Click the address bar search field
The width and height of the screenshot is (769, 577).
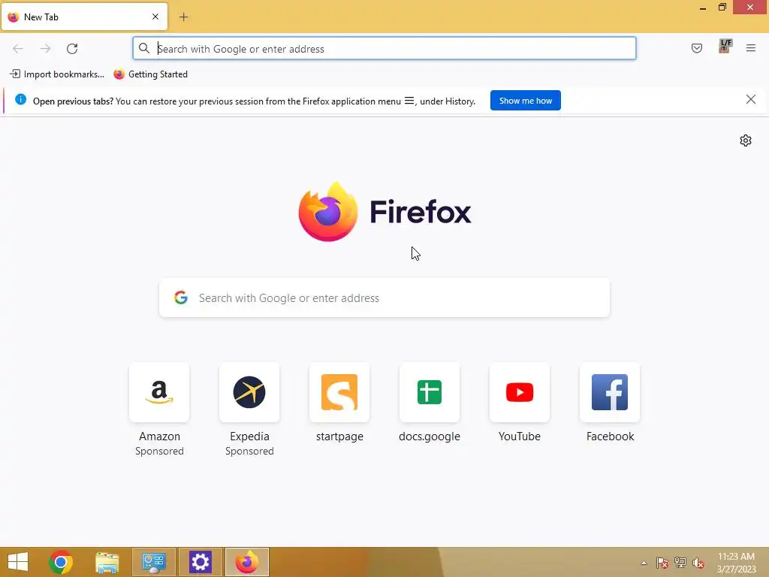(384, 49)
